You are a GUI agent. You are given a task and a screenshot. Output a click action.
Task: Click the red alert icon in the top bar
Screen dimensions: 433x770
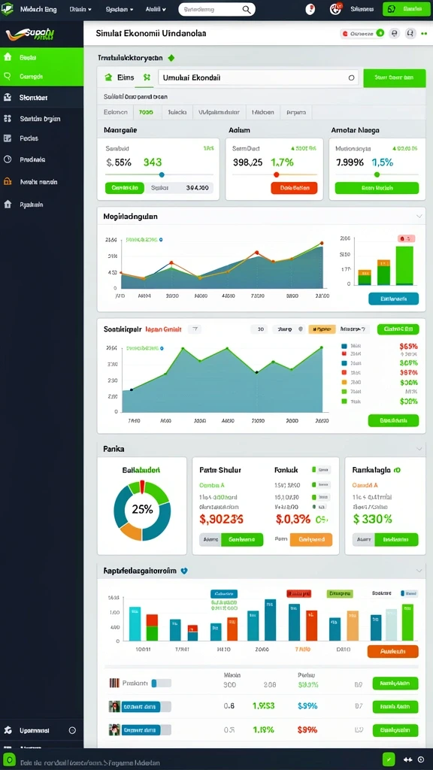[x=310, y=9]
